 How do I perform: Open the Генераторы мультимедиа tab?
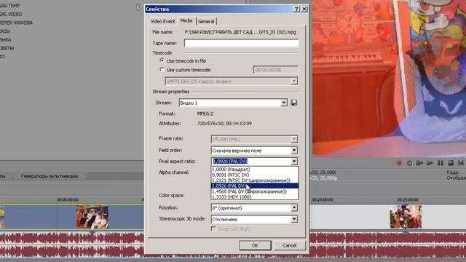tap(50, 176)
